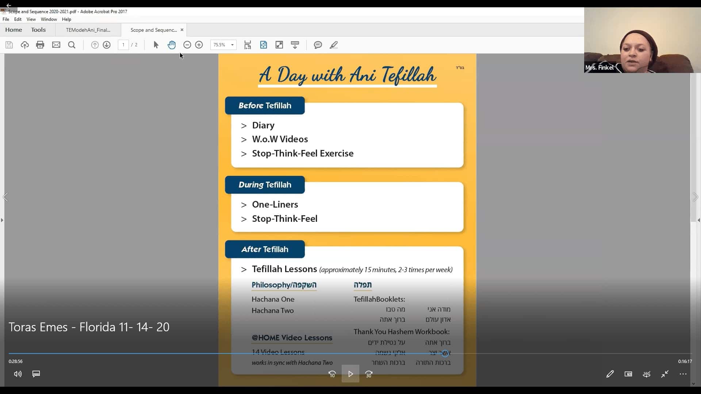Viewport: 701px width, 394px height.
Task: Click remaining time 0:16:17 label
Action: (685, 362)
